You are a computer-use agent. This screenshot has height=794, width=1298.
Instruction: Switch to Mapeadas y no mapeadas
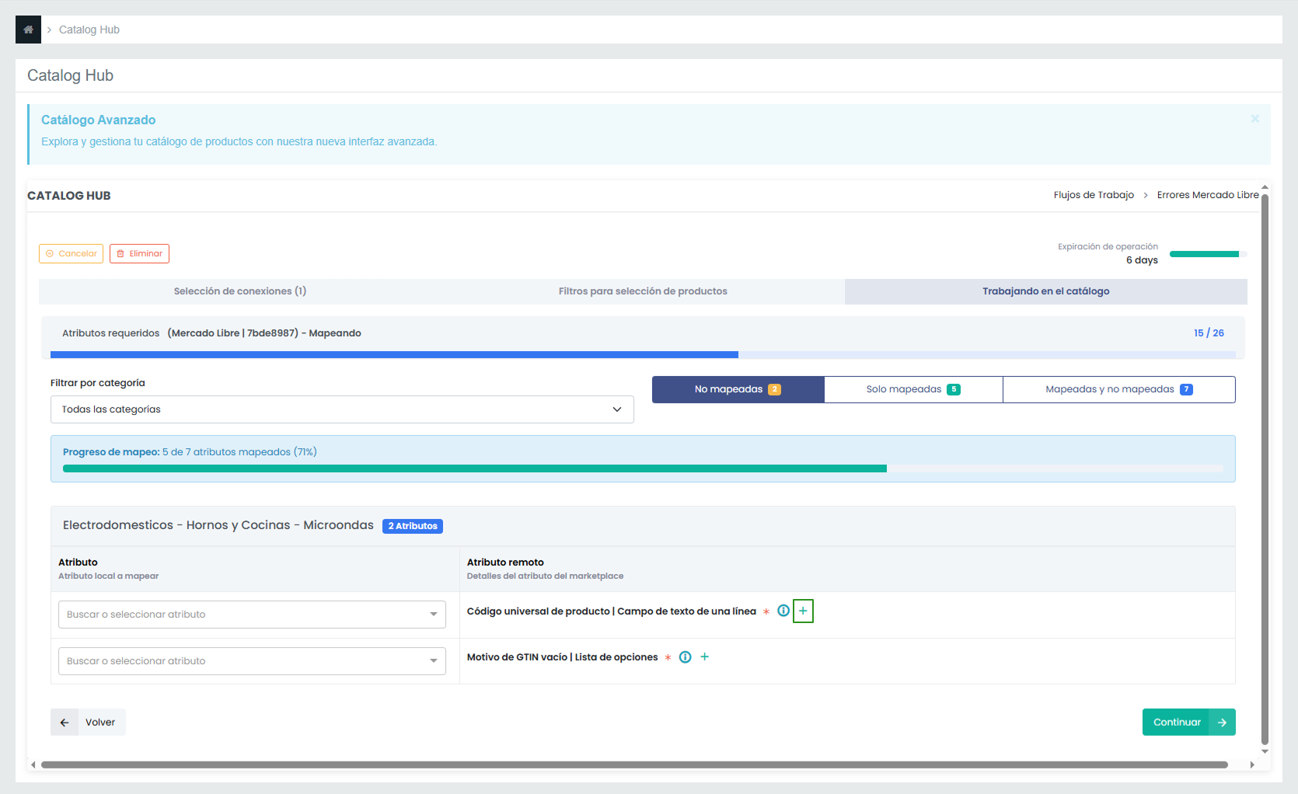click(x=1118, y=389)
